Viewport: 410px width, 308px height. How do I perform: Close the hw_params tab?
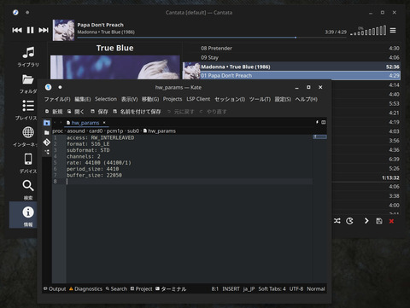coord(104,123)
